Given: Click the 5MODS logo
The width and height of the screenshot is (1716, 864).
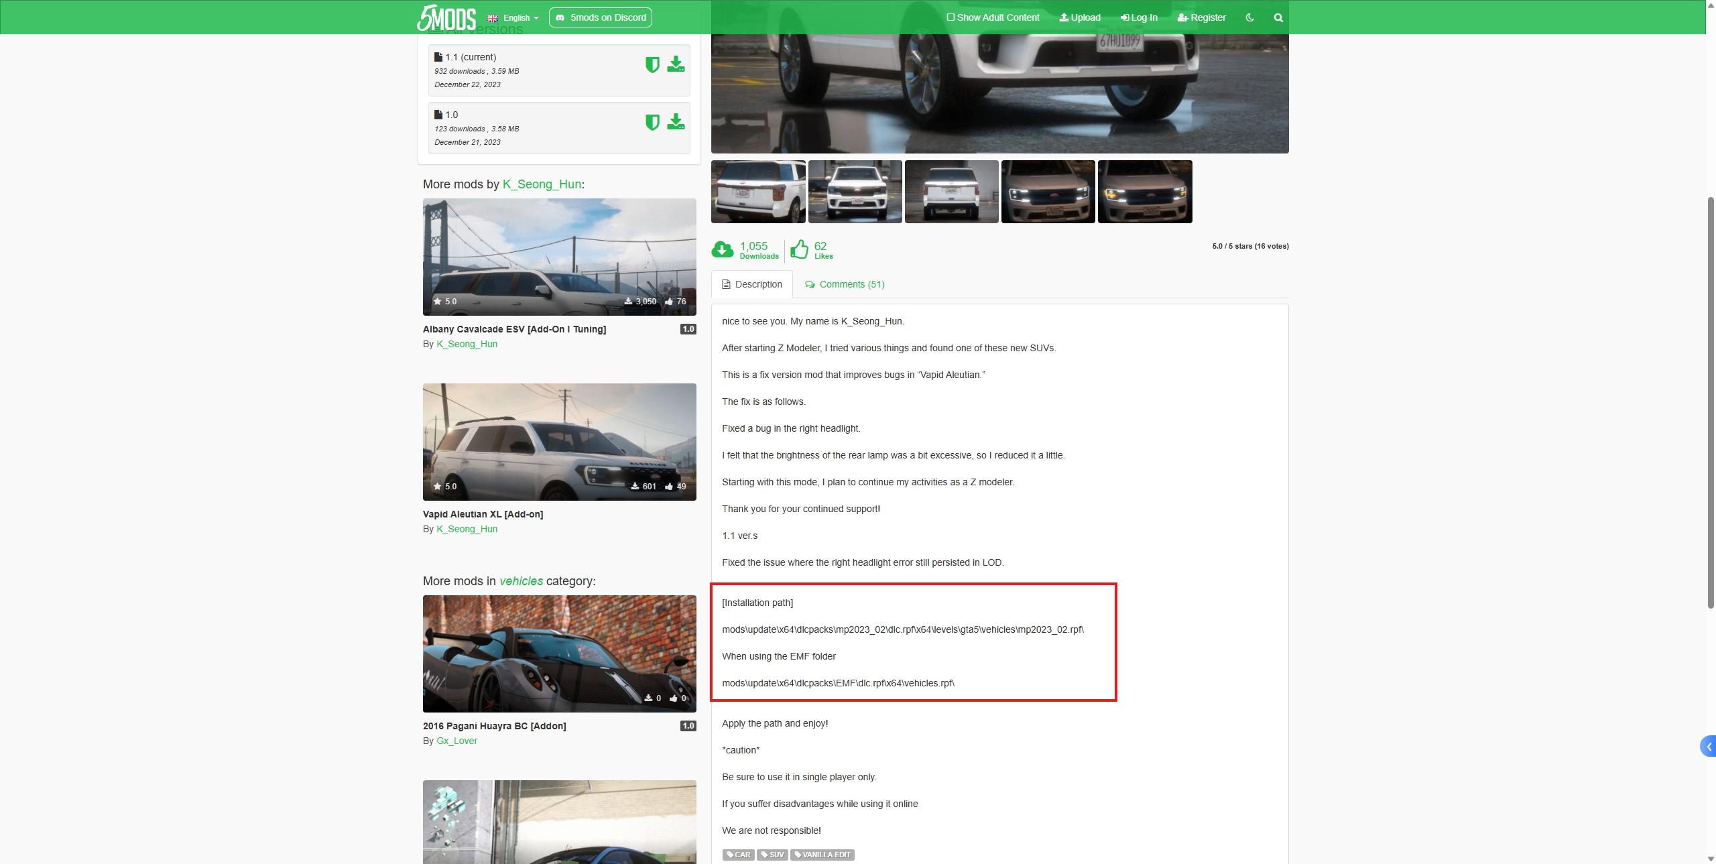Looking at the screenshot, I should tap(446, 17).
